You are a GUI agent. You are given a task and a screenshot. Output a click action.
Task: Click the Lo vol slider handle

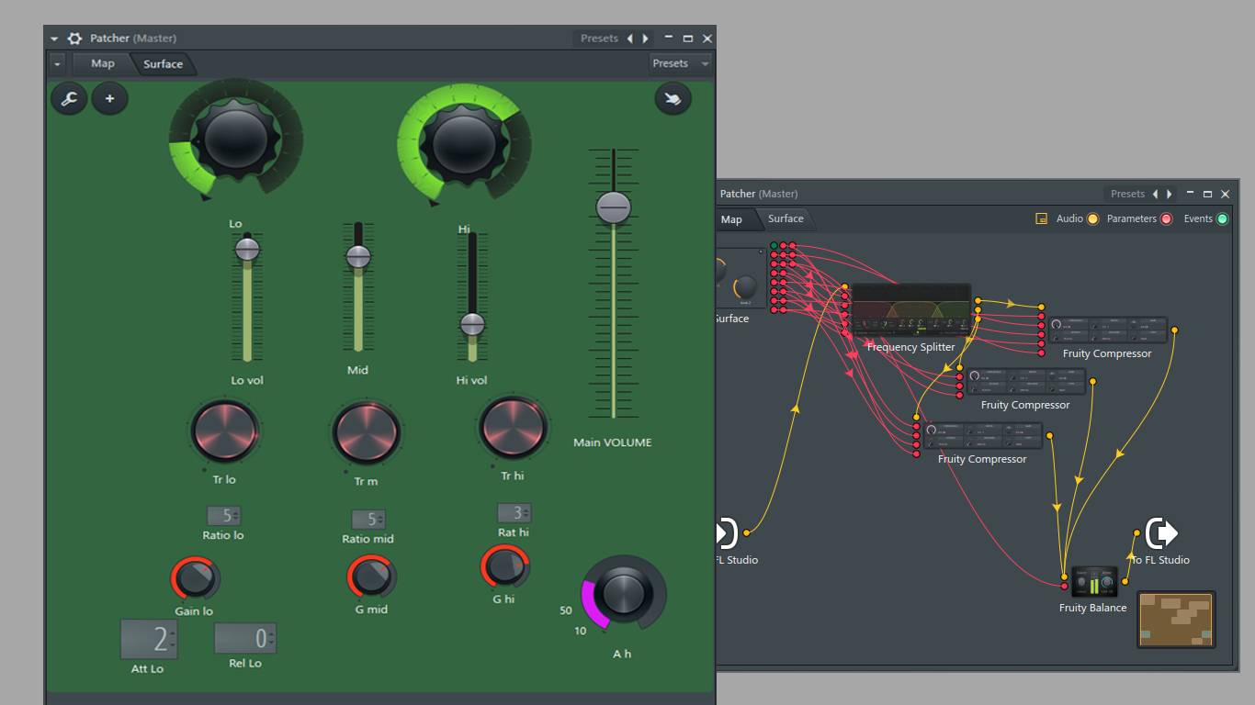point(247,249)
